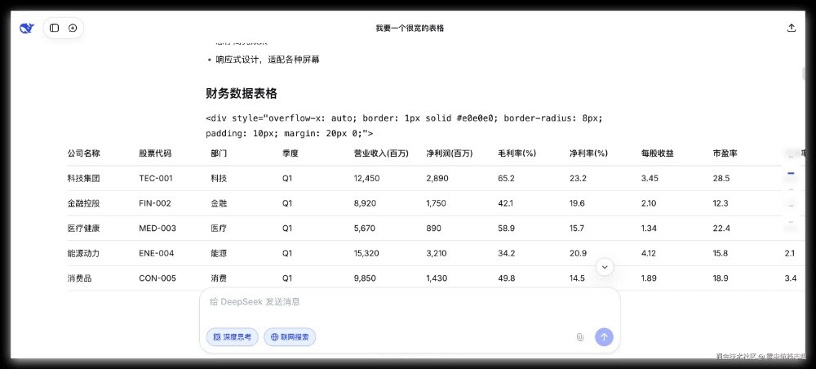Click the atom icon on the 深度思考 button

click(x=217, y=336)
